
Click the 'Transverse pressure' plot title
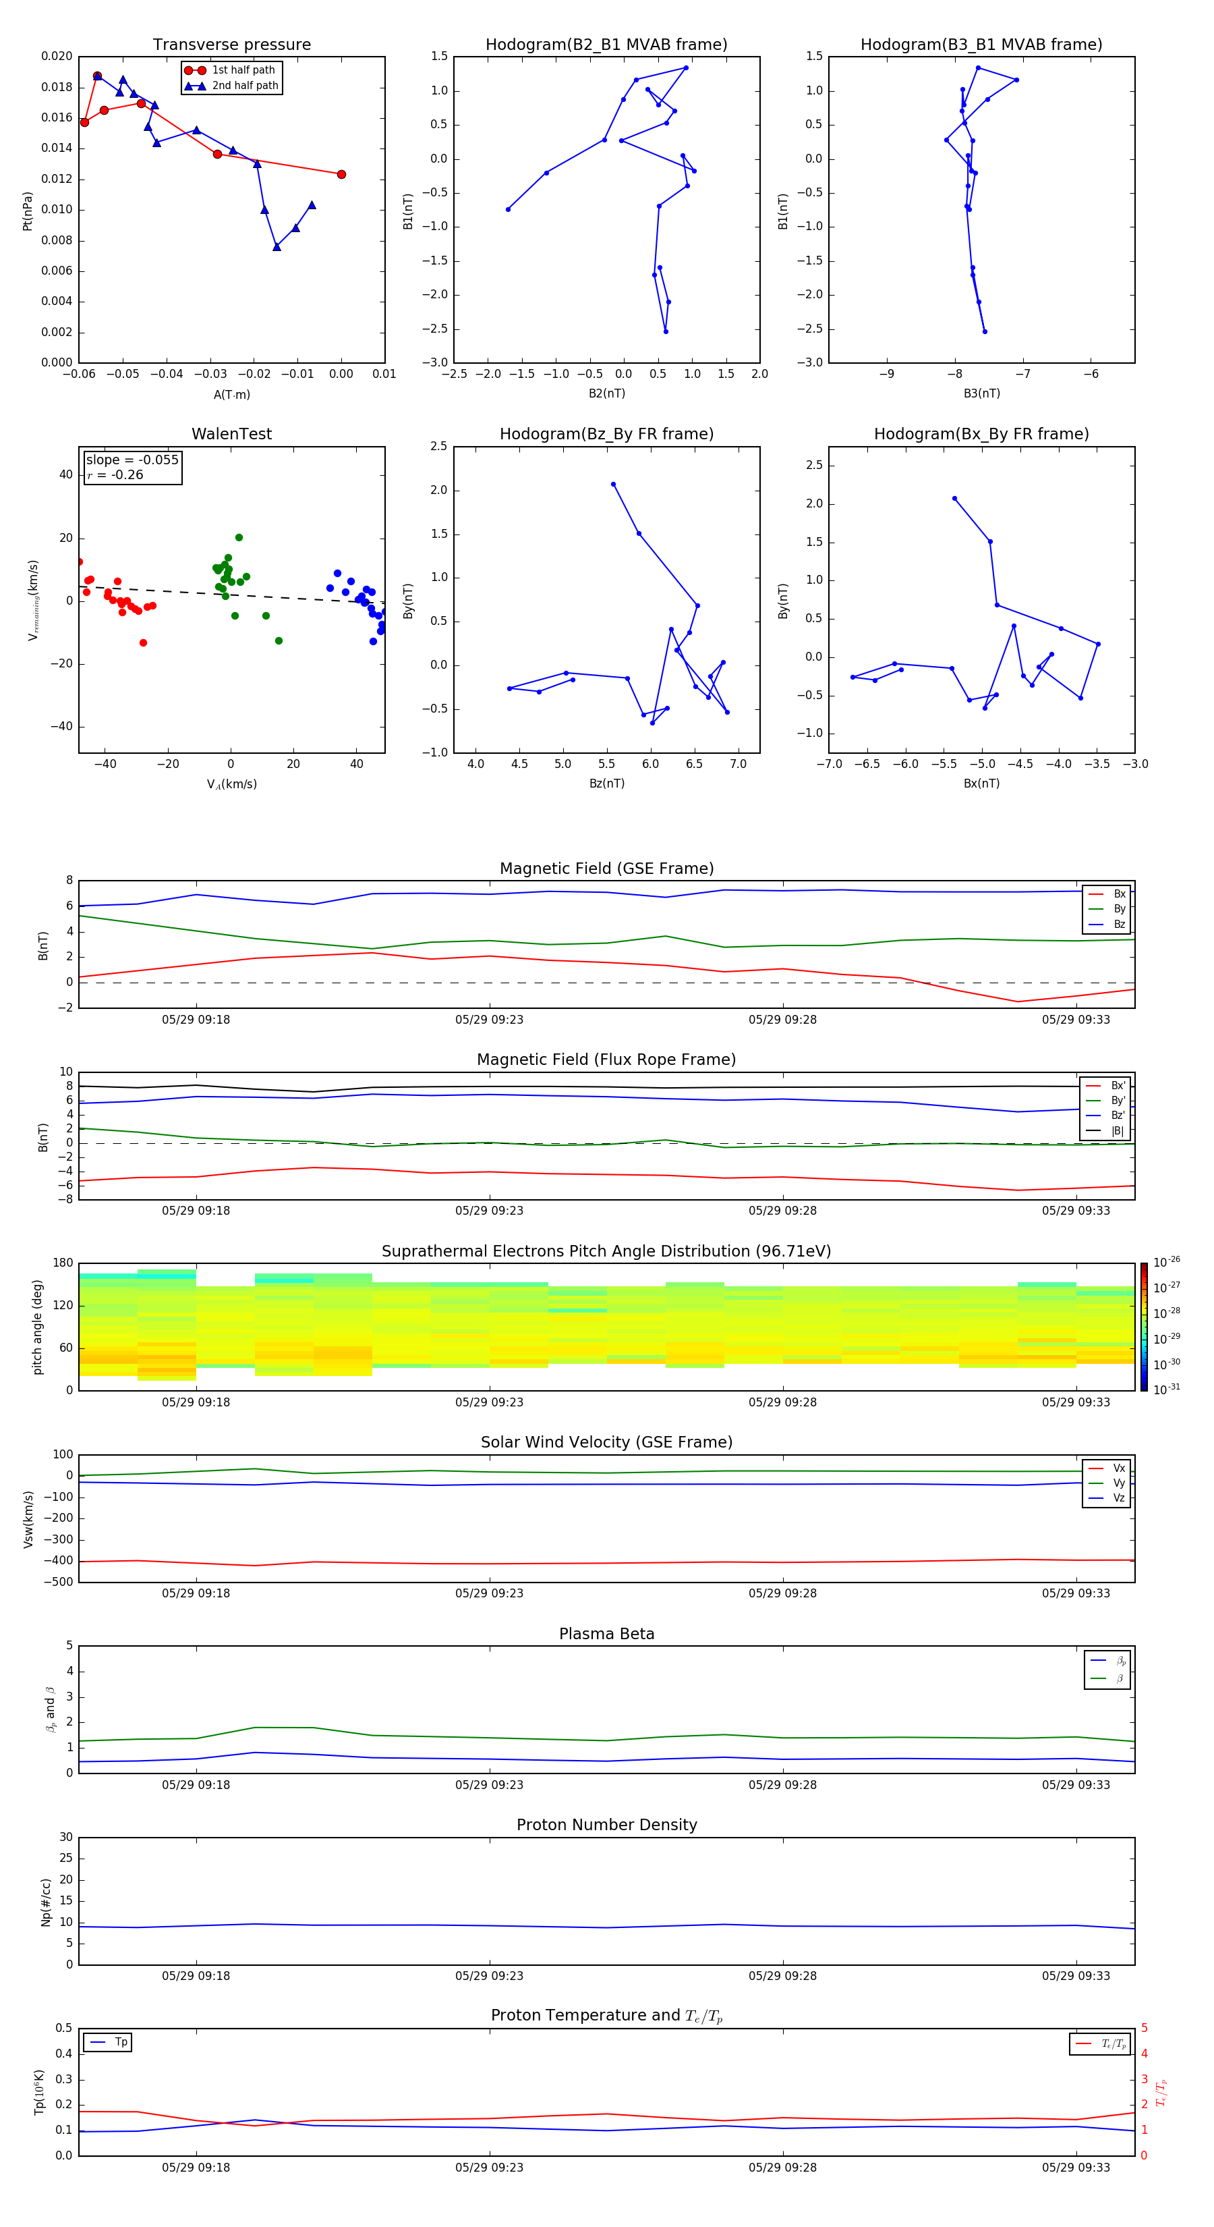[x=231, y=44]
